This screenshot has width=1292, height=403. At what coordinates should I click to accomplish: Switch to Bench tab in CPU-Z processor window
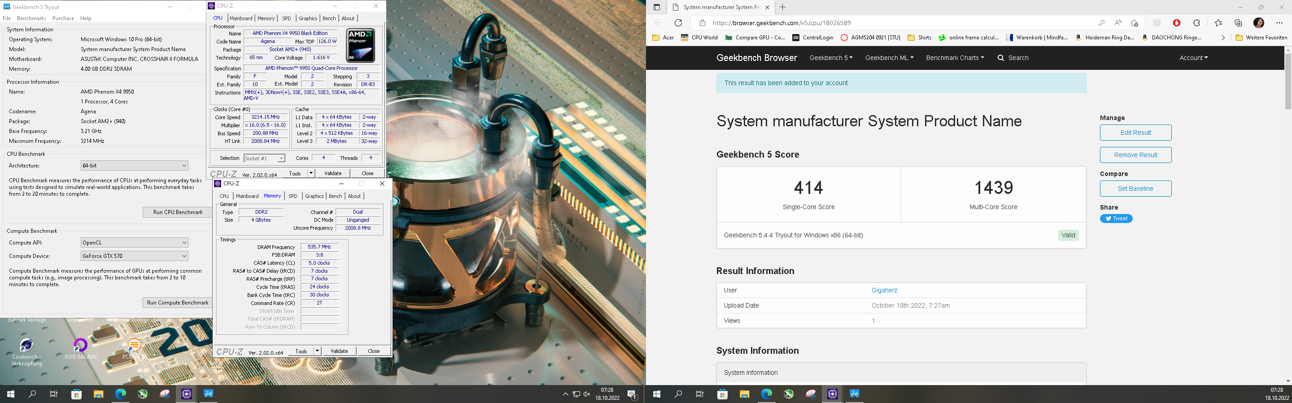329,18
